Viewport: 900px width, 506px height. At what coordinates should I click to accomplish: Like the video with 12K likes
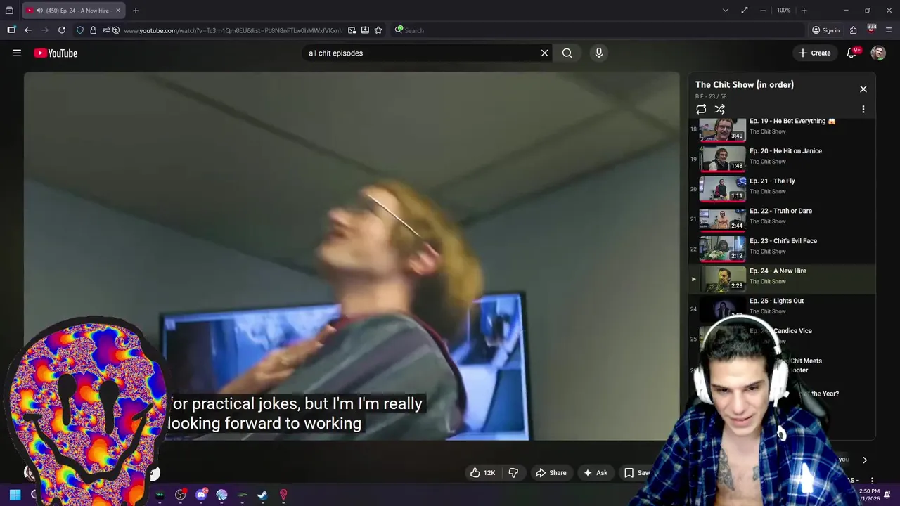click(482, 473)
